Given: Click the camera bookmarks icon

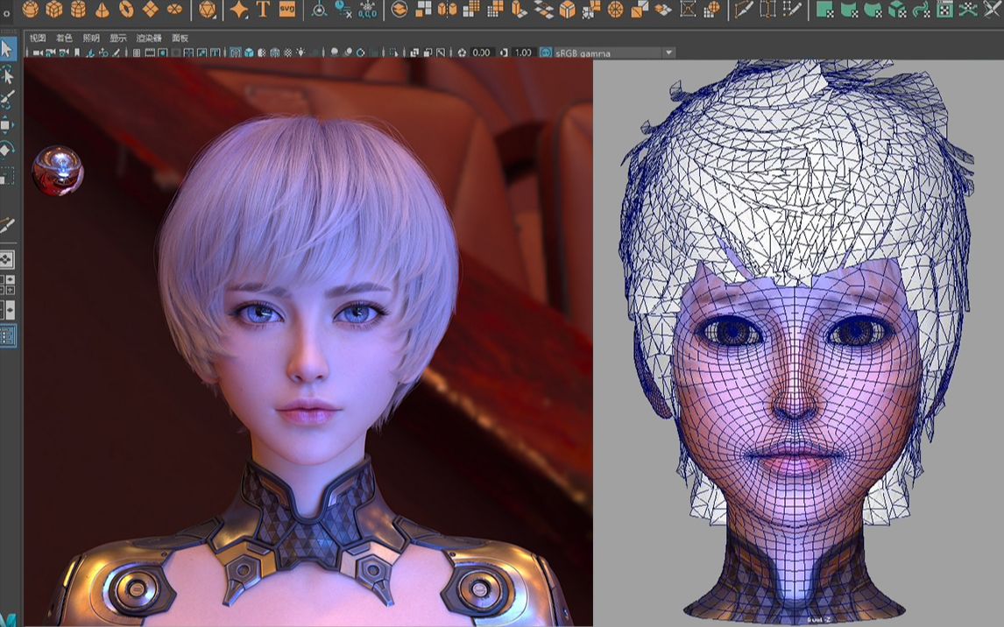Looking at the screenshot, I should (x=77, y=53).
